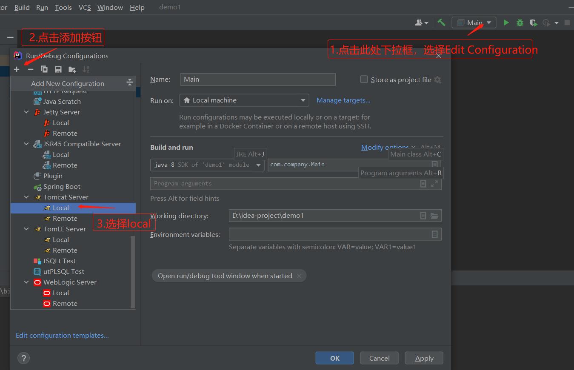Toggle Store as project file checkbox
The image size is (574, 370).
click(x=364, y=79)
